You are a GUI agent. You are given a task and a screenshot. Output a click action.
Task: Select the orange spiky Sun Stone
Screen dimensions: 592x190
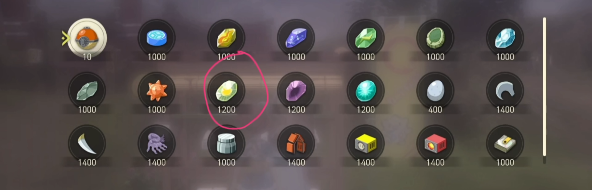[x=157, y=91]
